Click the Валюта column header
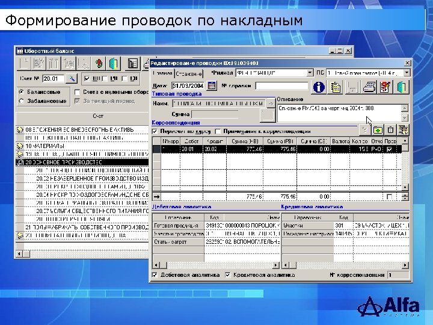Screen dimensions: 433x325 pyautogui.click(x=340, y=141)
